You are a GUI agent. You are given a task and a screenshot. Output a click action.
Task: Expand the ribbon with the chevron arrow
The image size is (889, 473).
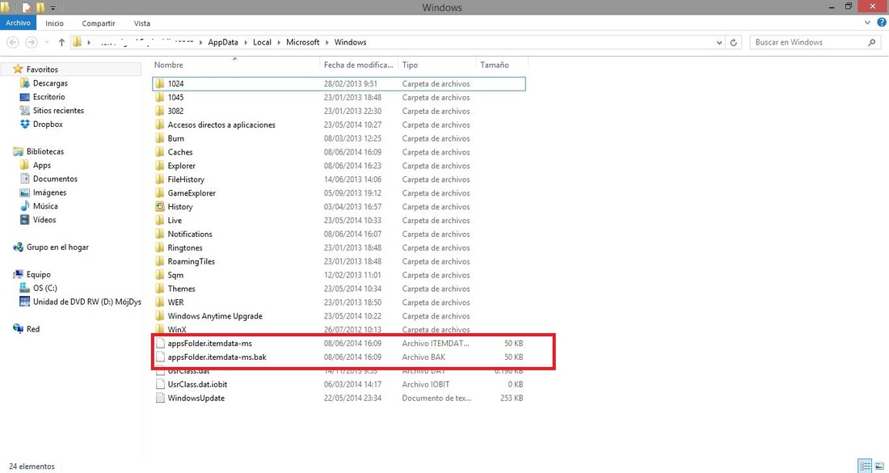(x=867, y=23)
